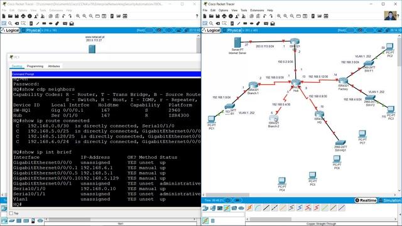Open Options menu in right Packet Tracer window
The image size is (402, 226).
tap(223, 10)
